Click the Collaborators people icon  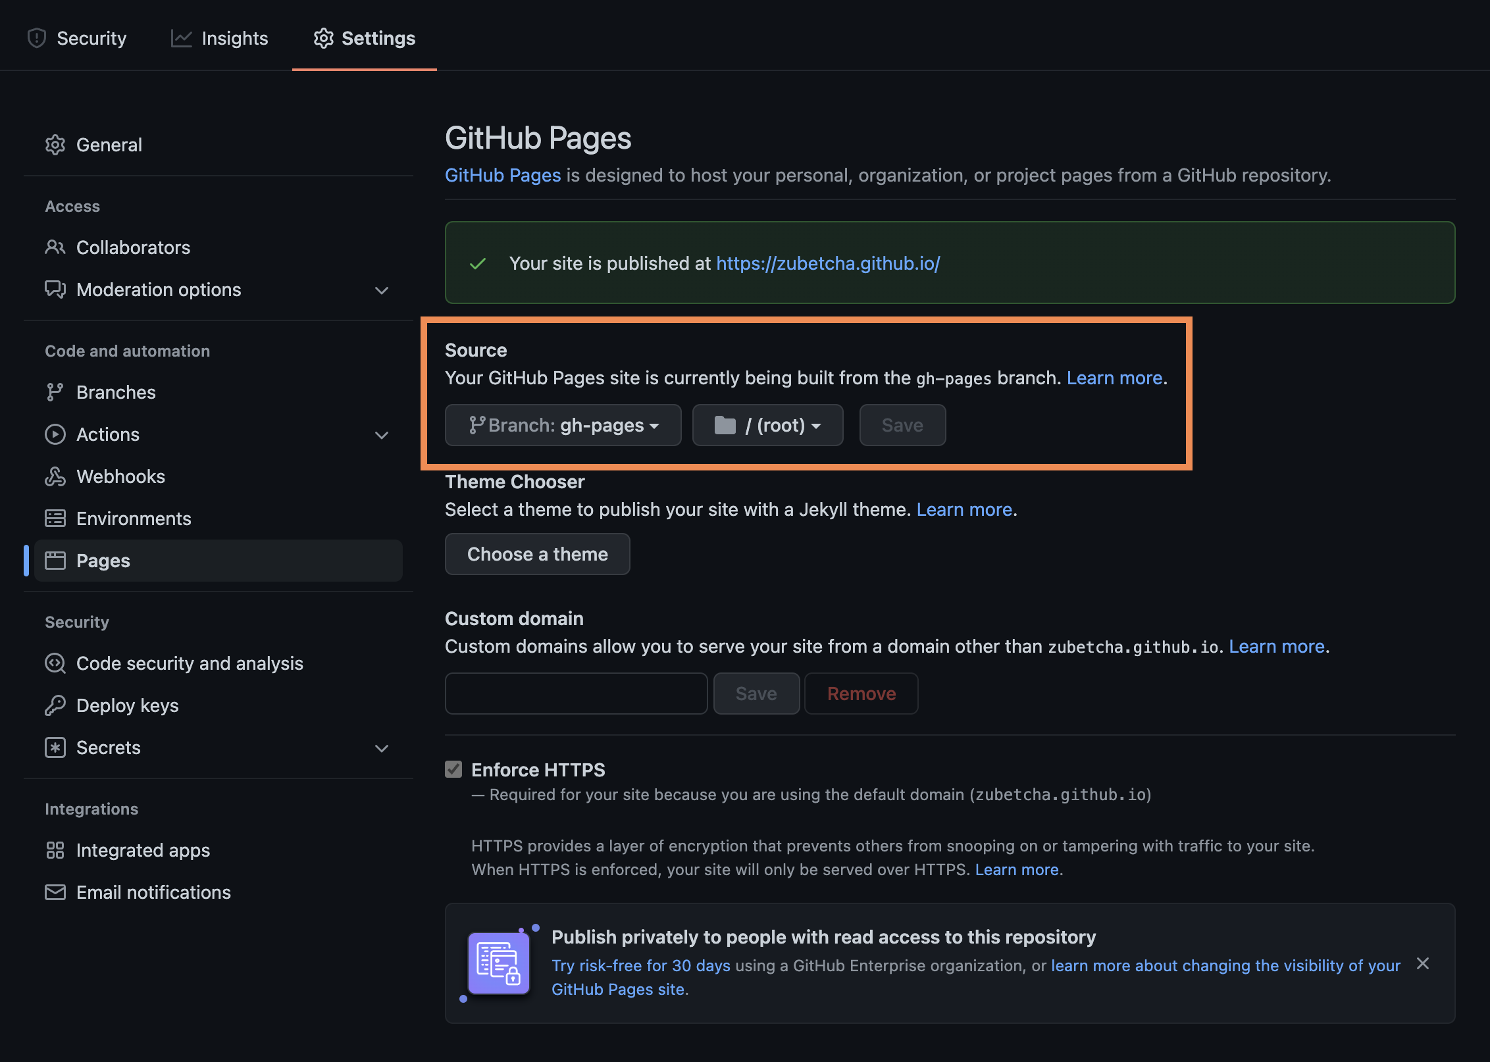55,247
